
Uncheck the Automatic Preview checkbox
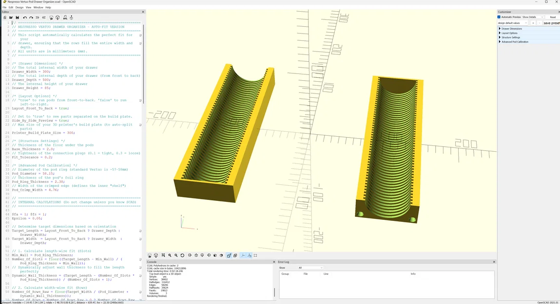pyautogui.click(x=499, y=17)
